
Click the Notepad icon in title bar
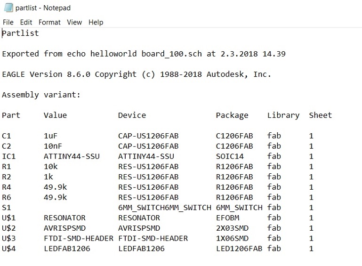point(8,8)
